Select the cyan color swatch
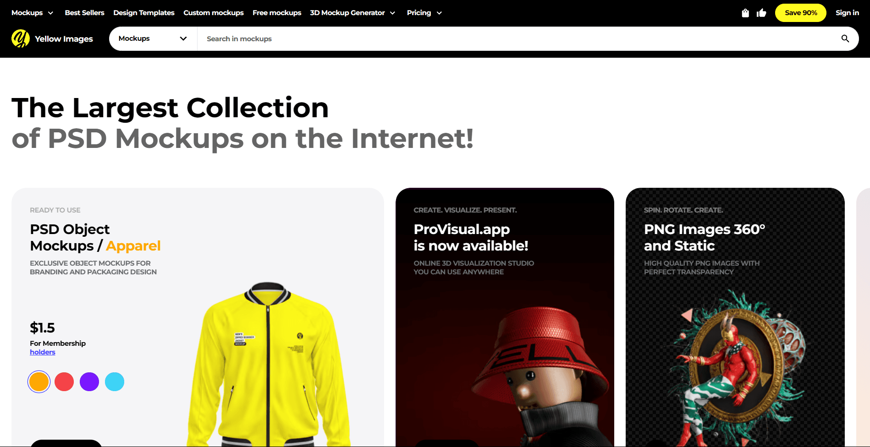Viewport: 870px width, 447px height. [x=115, y=382]
